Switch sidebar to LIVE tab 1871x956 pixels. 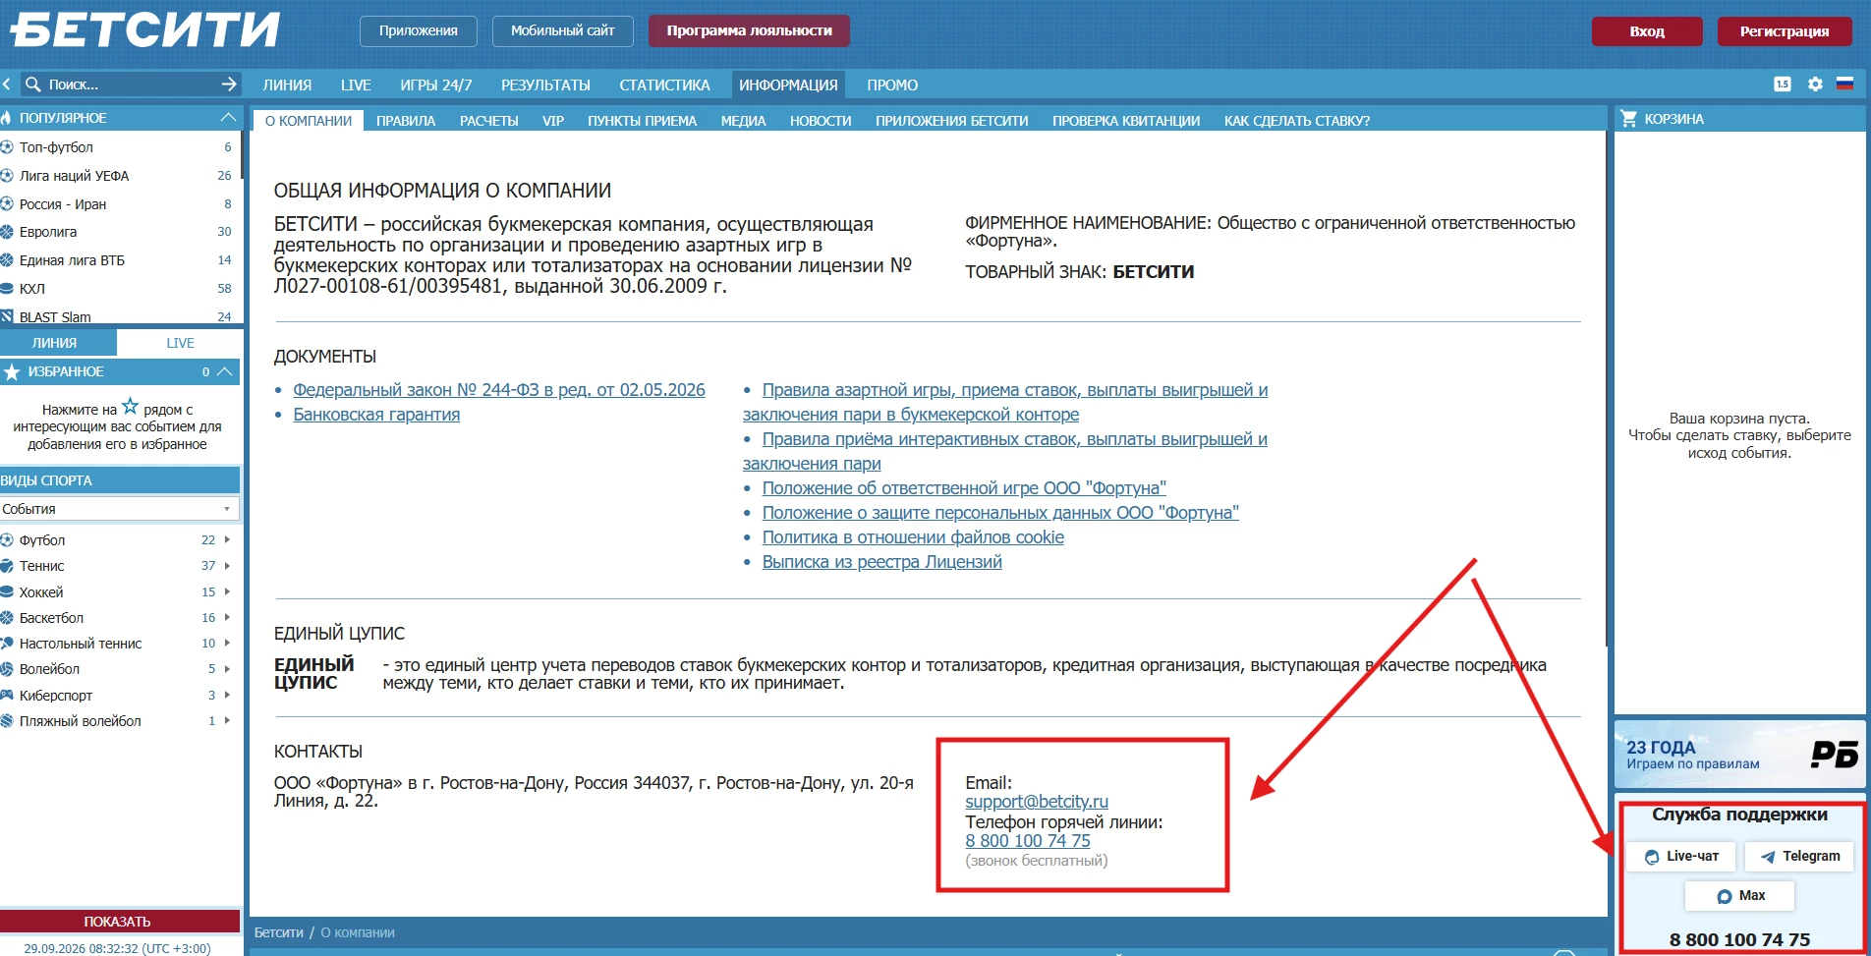180,343
